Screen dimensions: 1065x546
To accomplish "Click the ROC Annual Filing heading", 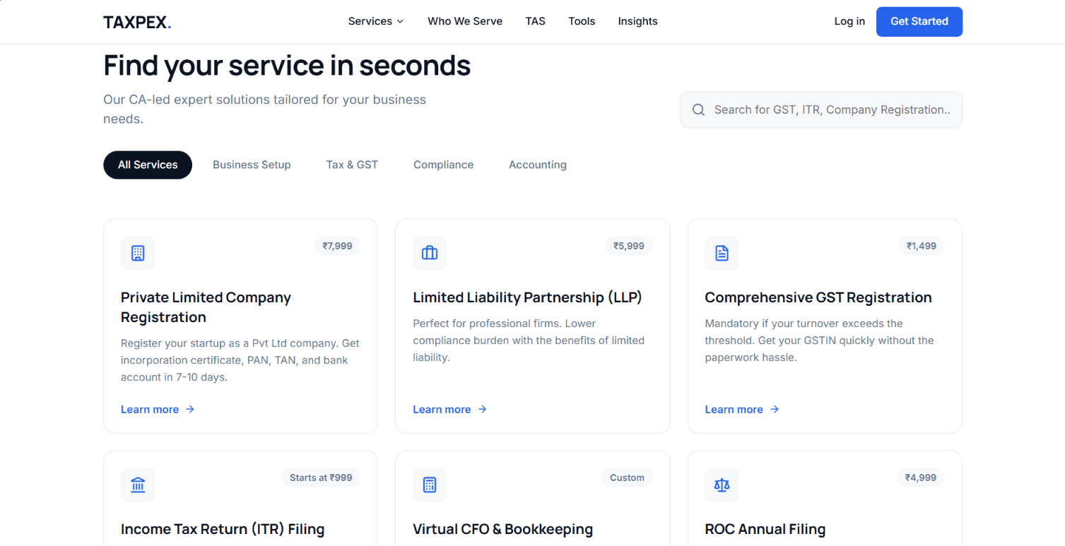I will [765, 529].
